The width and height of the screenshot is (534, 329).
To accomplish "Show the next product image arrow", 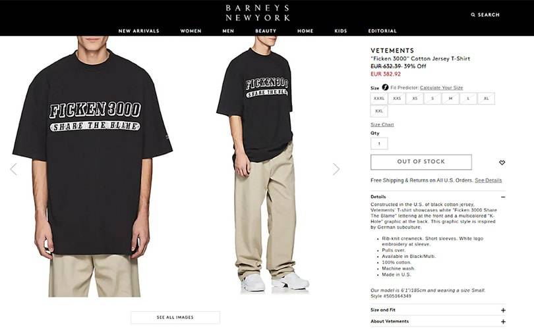I will pyautogui.click(x=336, y=169).
